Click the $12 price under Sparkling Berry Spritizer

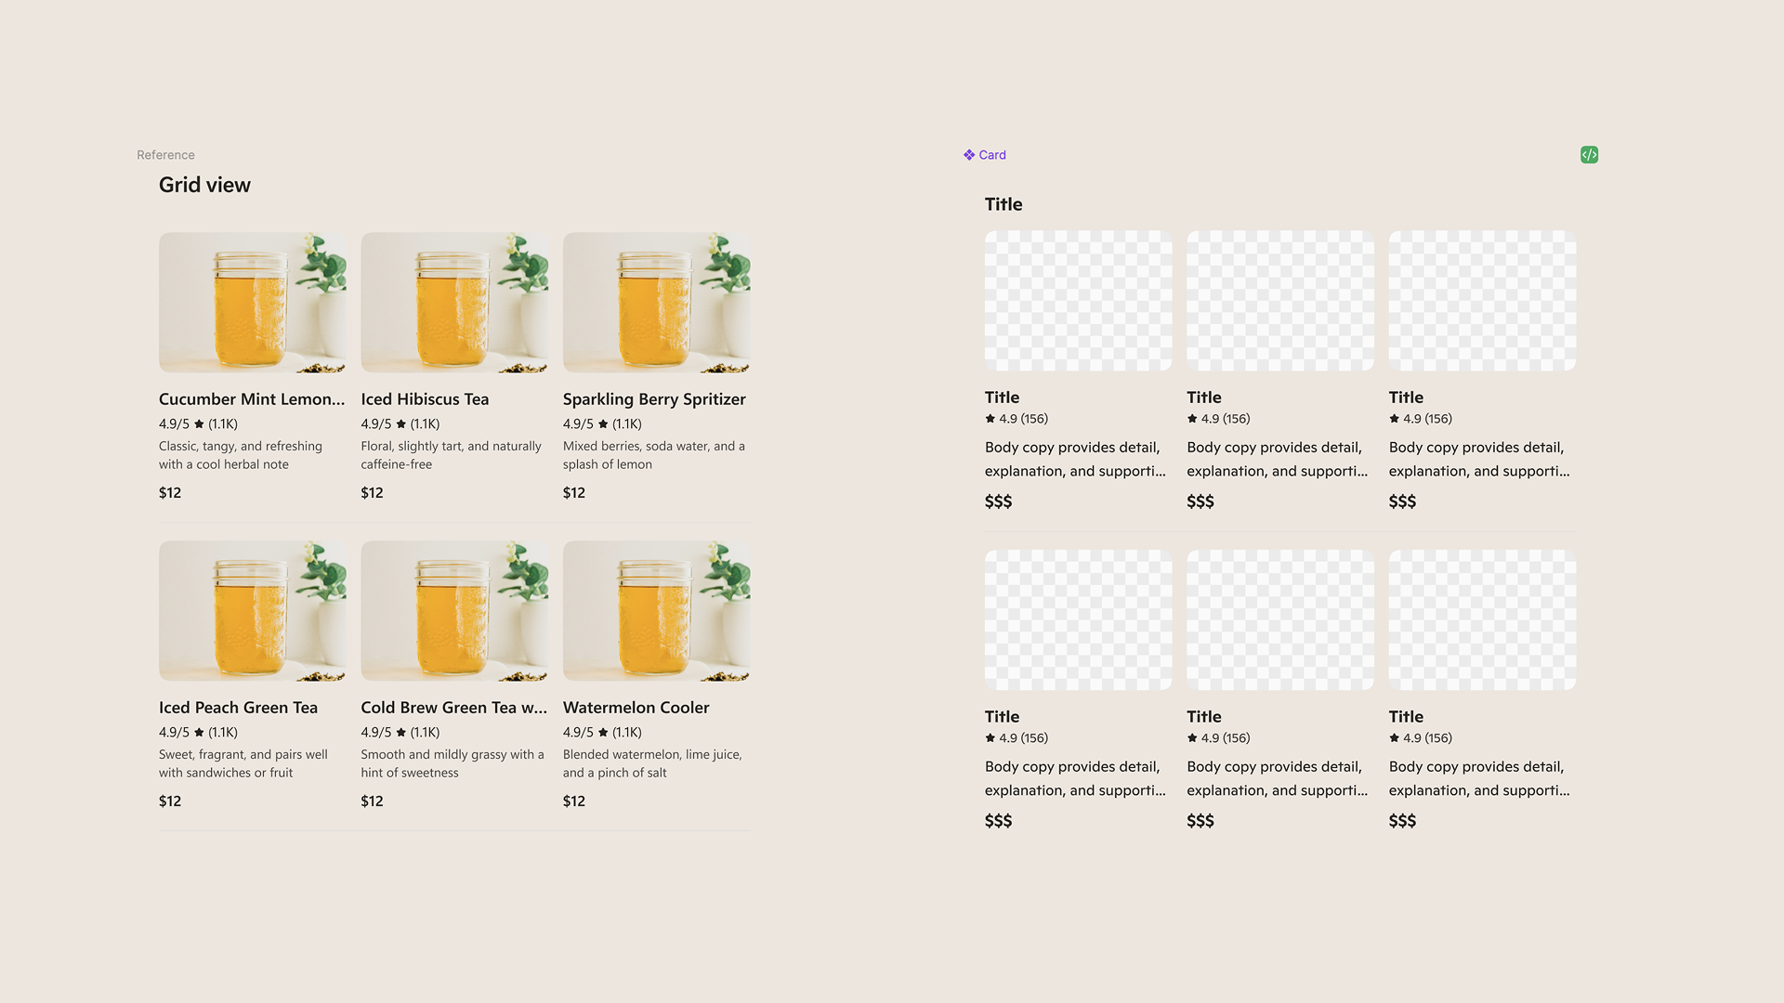(573, 493)
